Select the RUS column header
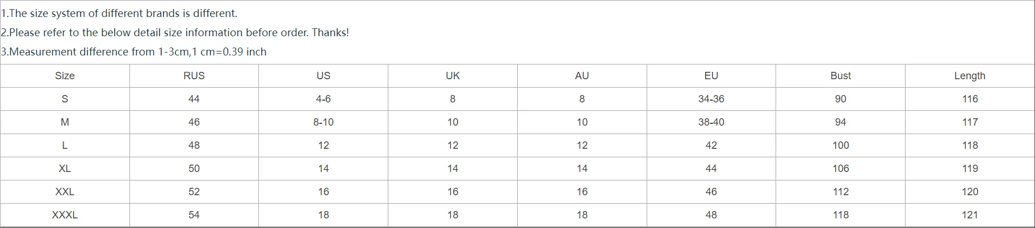The height and width of the screenshot is (228, 1035). (x=194, y=76)
